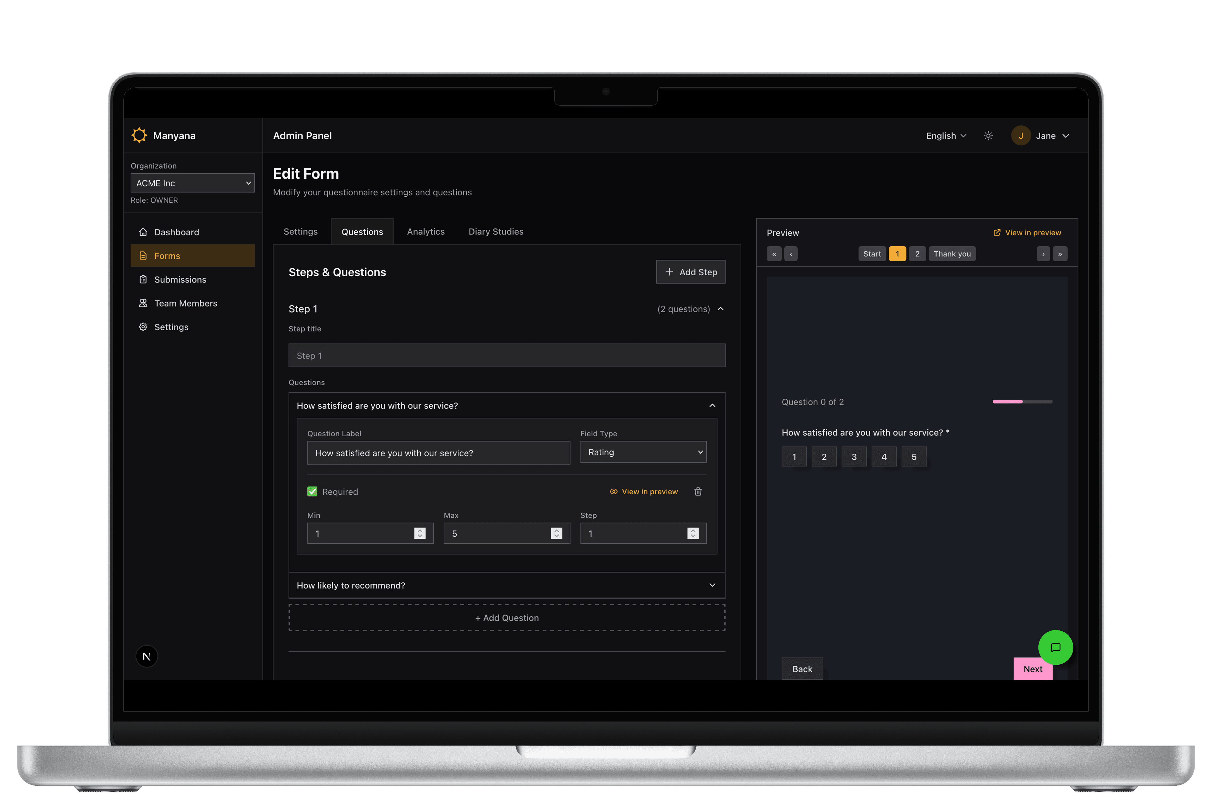Select the Thank you preview step

(x=952, y=253)
